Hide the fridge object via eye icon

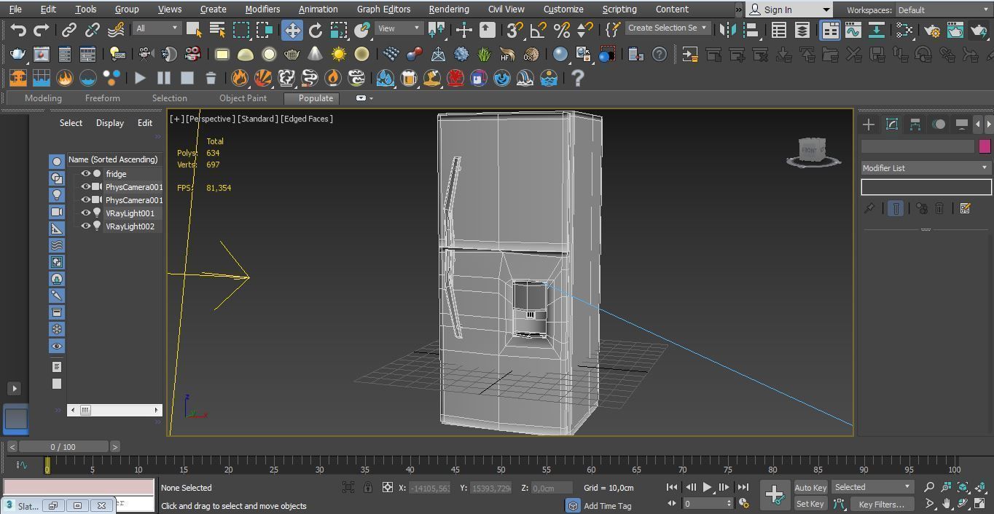86,174
